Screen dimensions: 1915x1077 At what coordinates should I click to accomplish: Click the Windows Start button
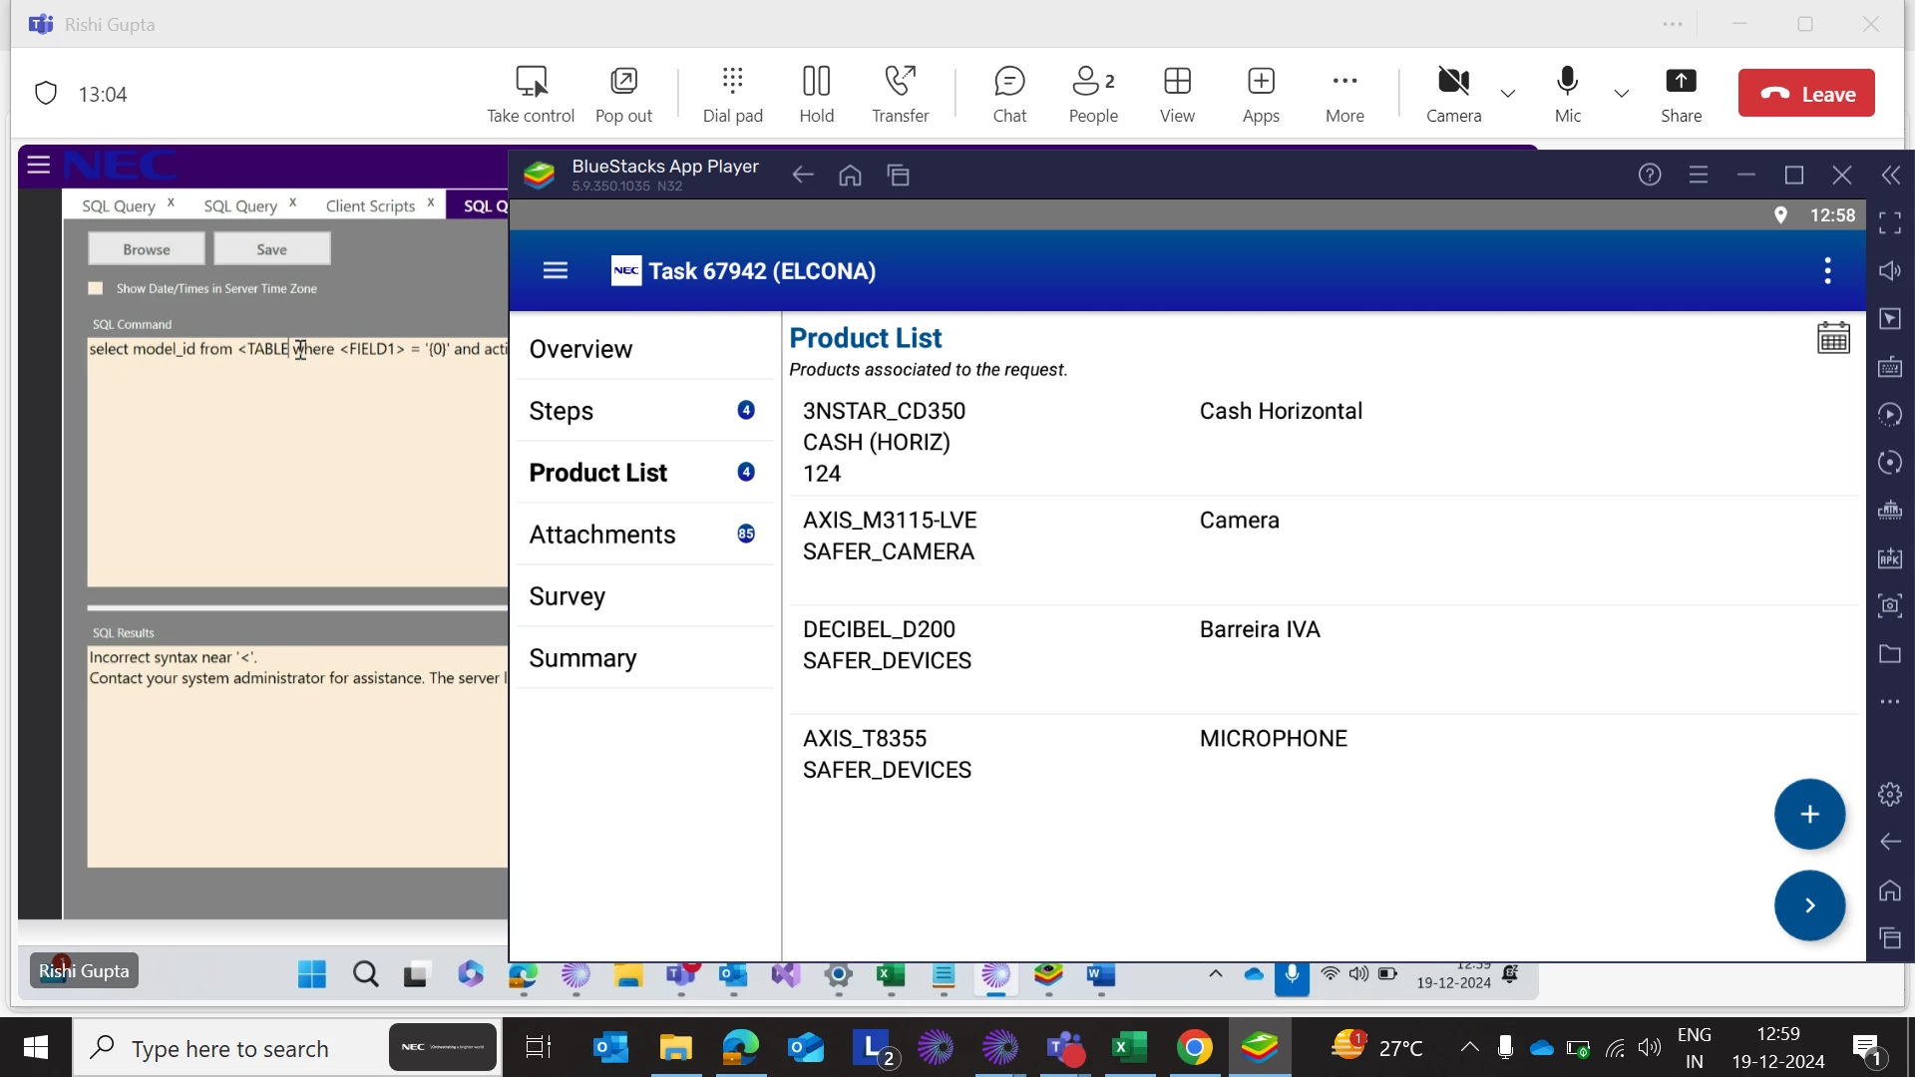[36, 1047]
